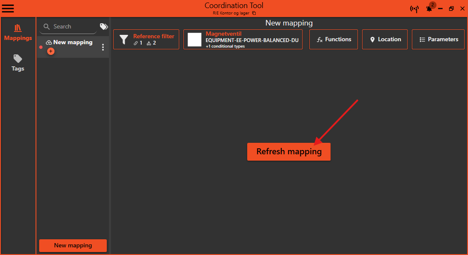Click the plus button under New mapping

pos(51,51)
